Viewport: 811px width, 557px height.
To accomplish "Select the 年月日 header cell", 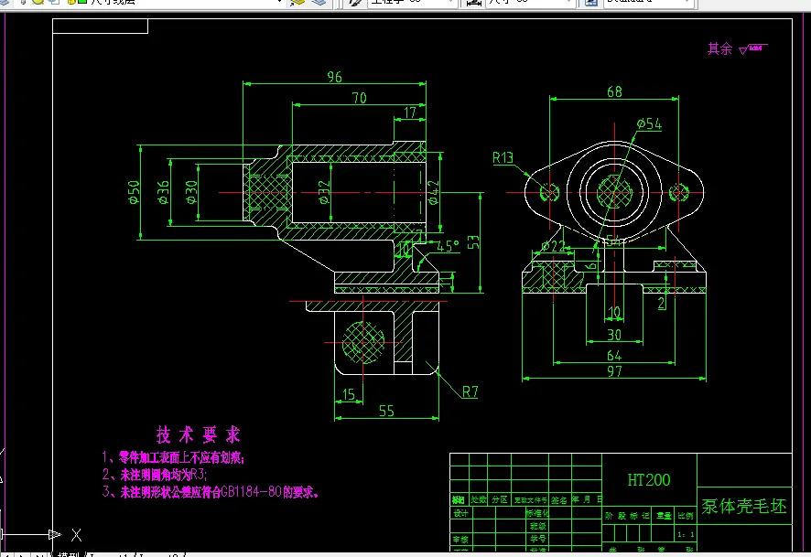I will coord(587,499).
